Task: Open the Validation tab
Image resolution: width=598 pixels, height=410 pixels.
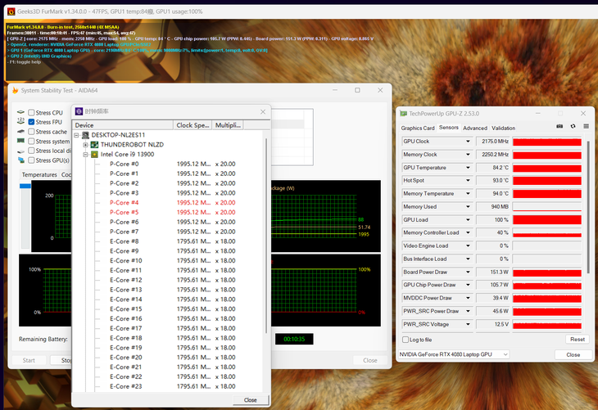Action: pos(503,128)
